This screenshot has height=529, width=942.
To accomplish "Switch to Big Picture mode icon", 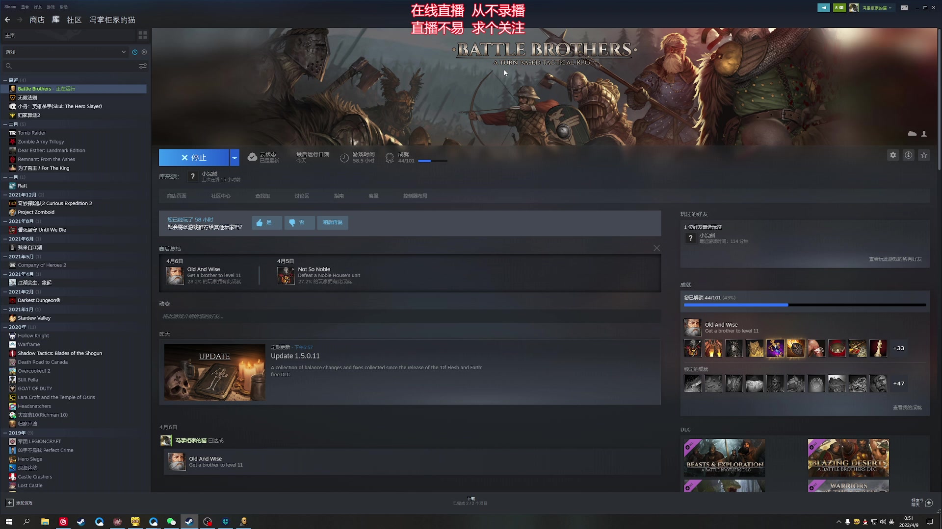I will 904,8.
